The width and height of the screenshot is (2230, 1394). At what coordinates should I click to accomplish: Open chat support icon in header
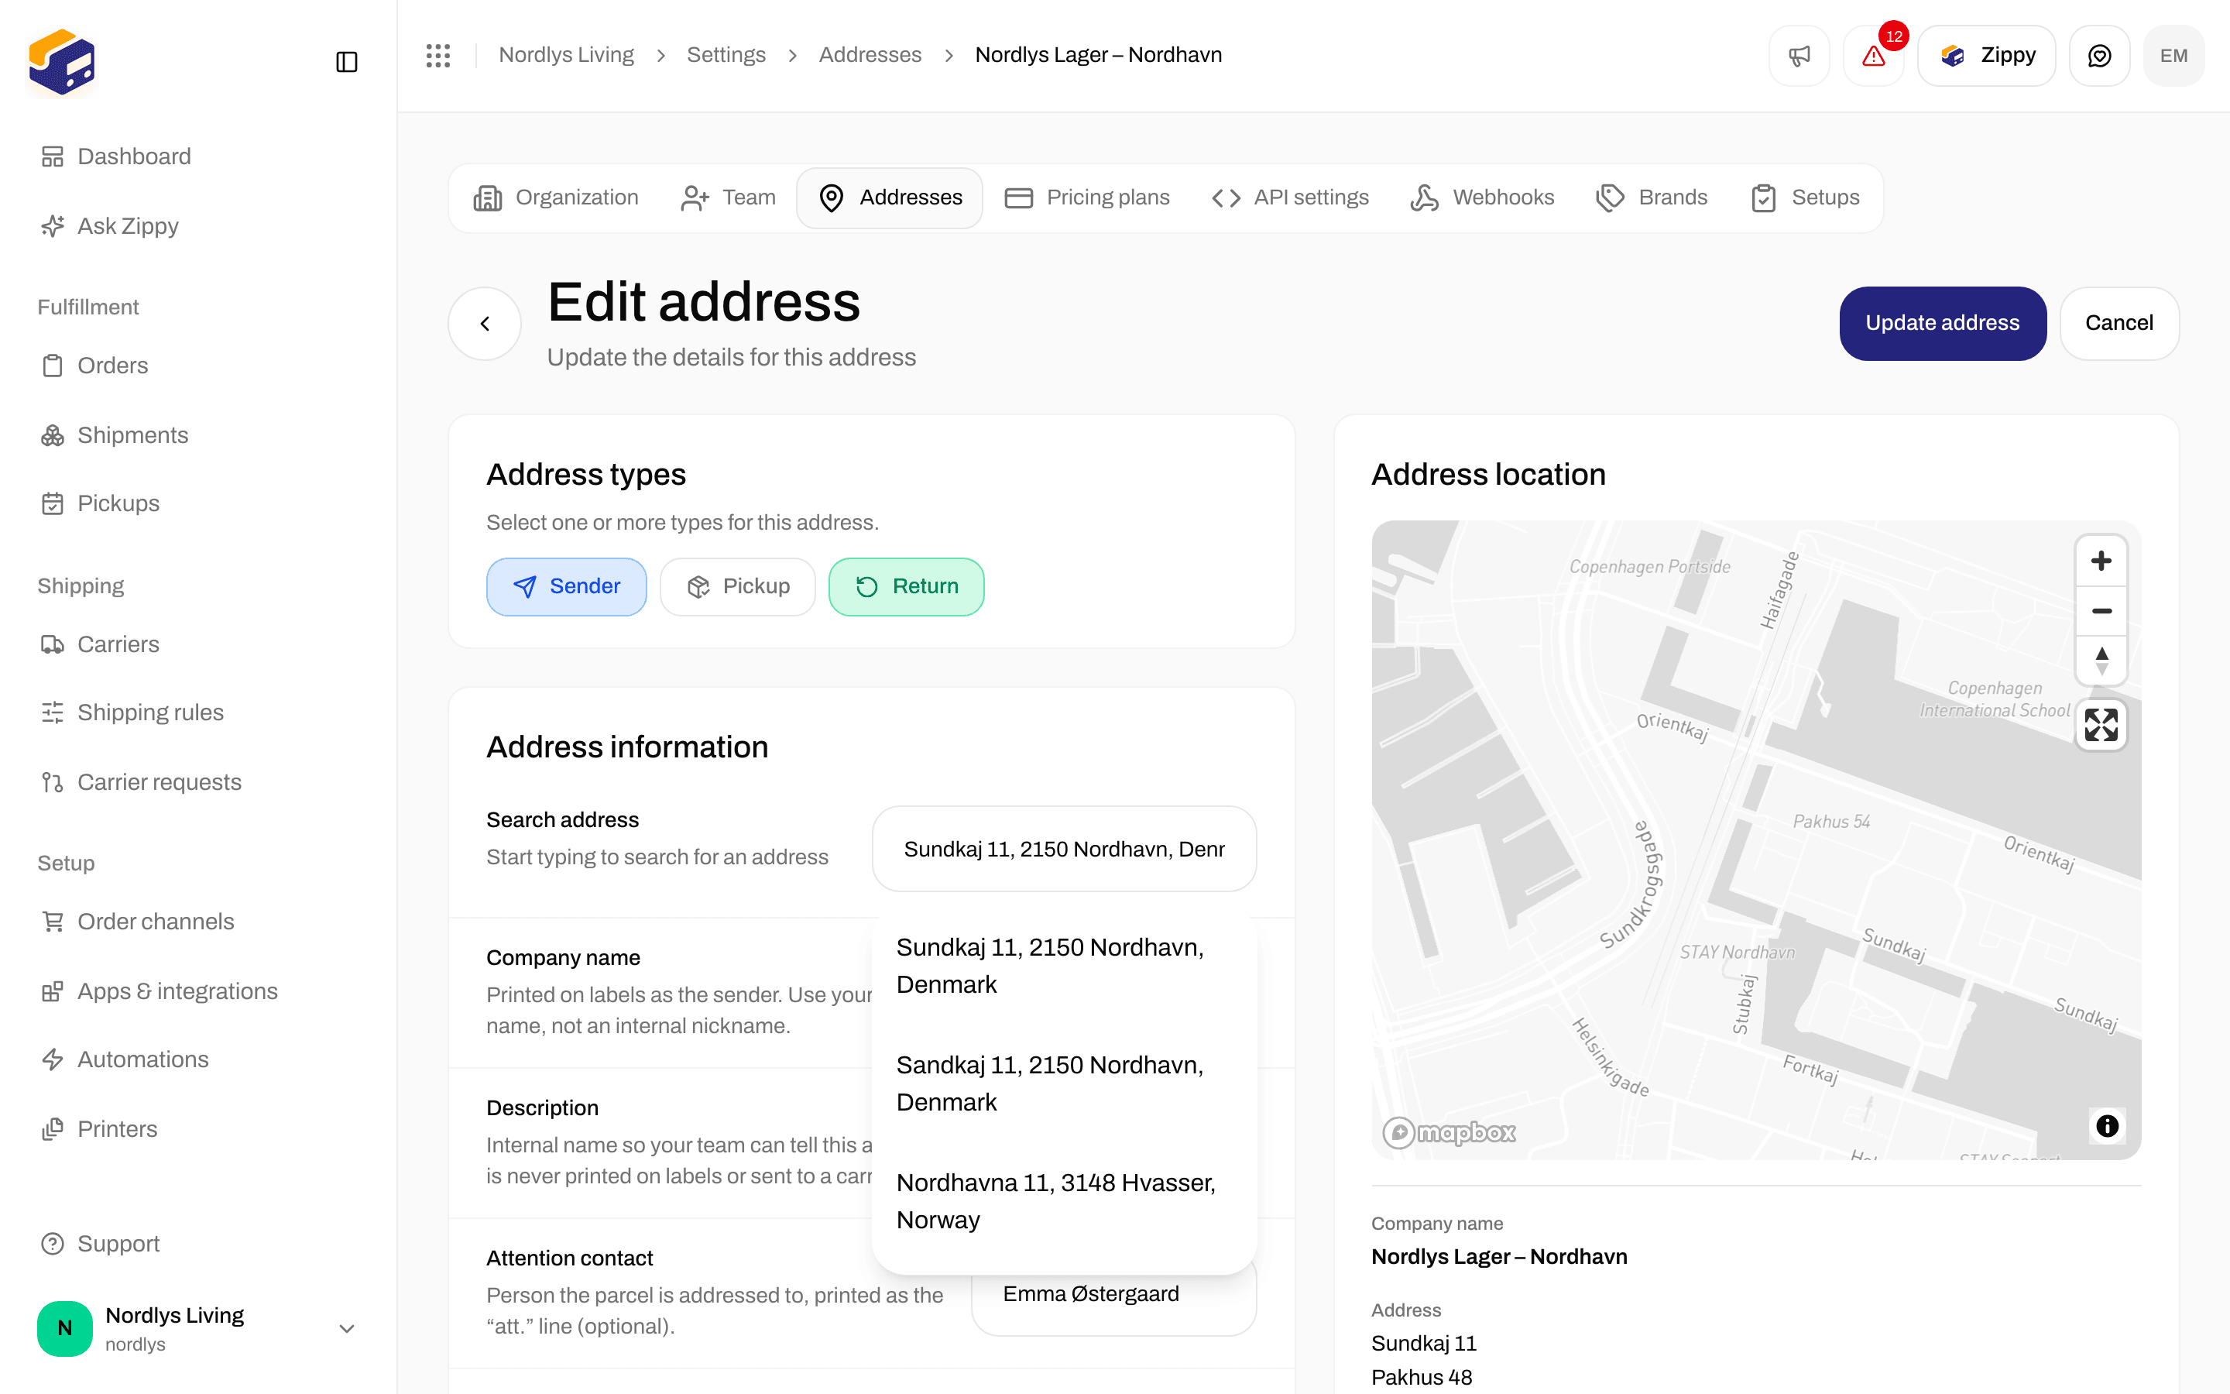click(2099, 55)
